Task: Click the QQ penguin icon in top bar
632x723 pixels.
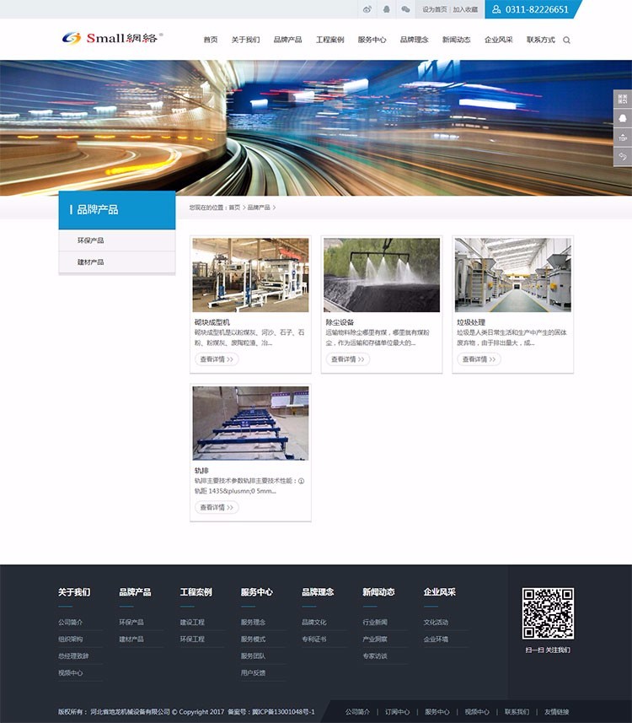Action: 387,9
